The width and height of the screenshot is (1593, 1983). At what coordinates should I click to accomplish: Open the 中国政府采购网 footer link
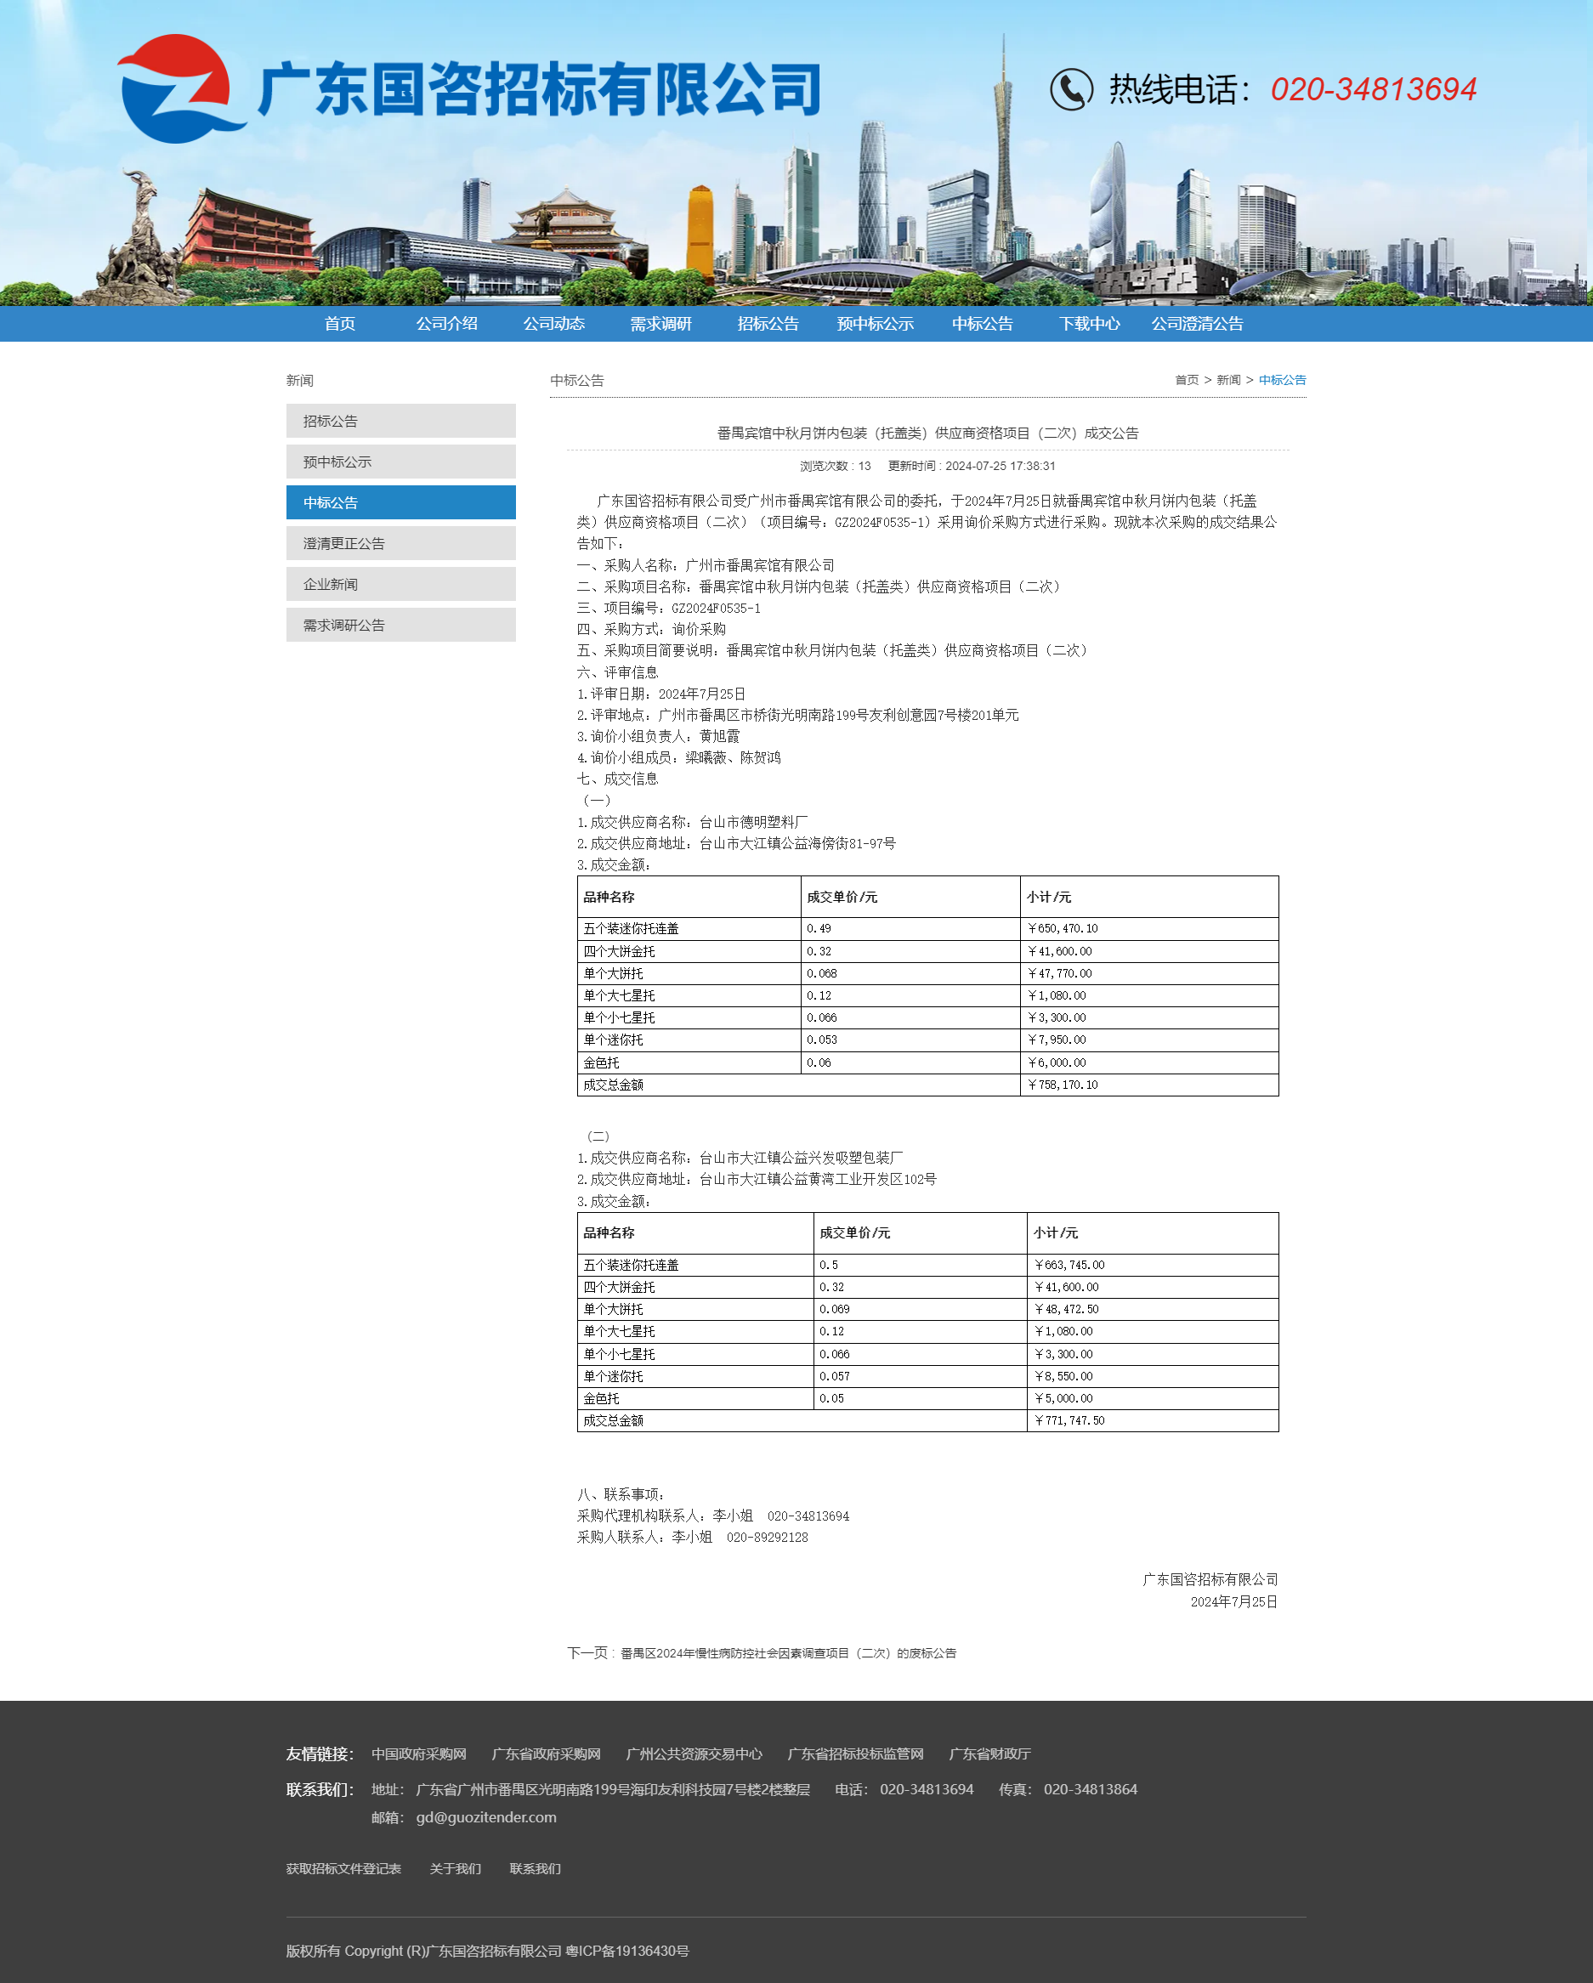point(418,1754)
